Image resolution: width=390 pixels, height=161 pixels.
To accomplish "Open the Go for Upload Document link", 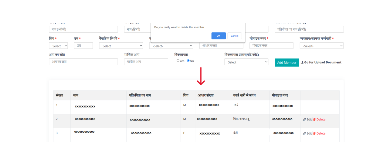I will 323,62.
